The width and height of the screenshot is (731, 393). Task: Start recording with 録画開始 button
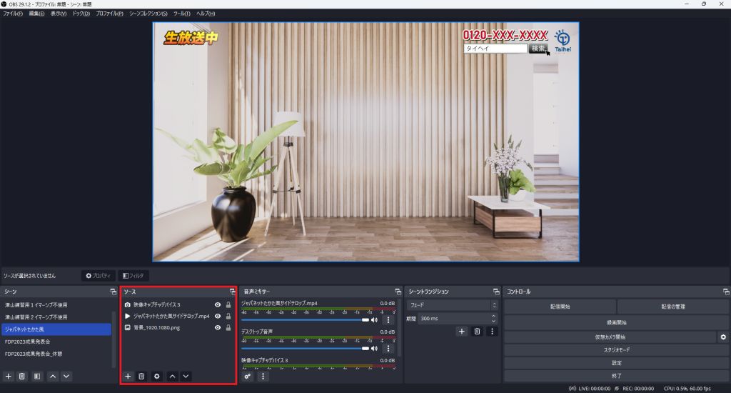(617, 322)
